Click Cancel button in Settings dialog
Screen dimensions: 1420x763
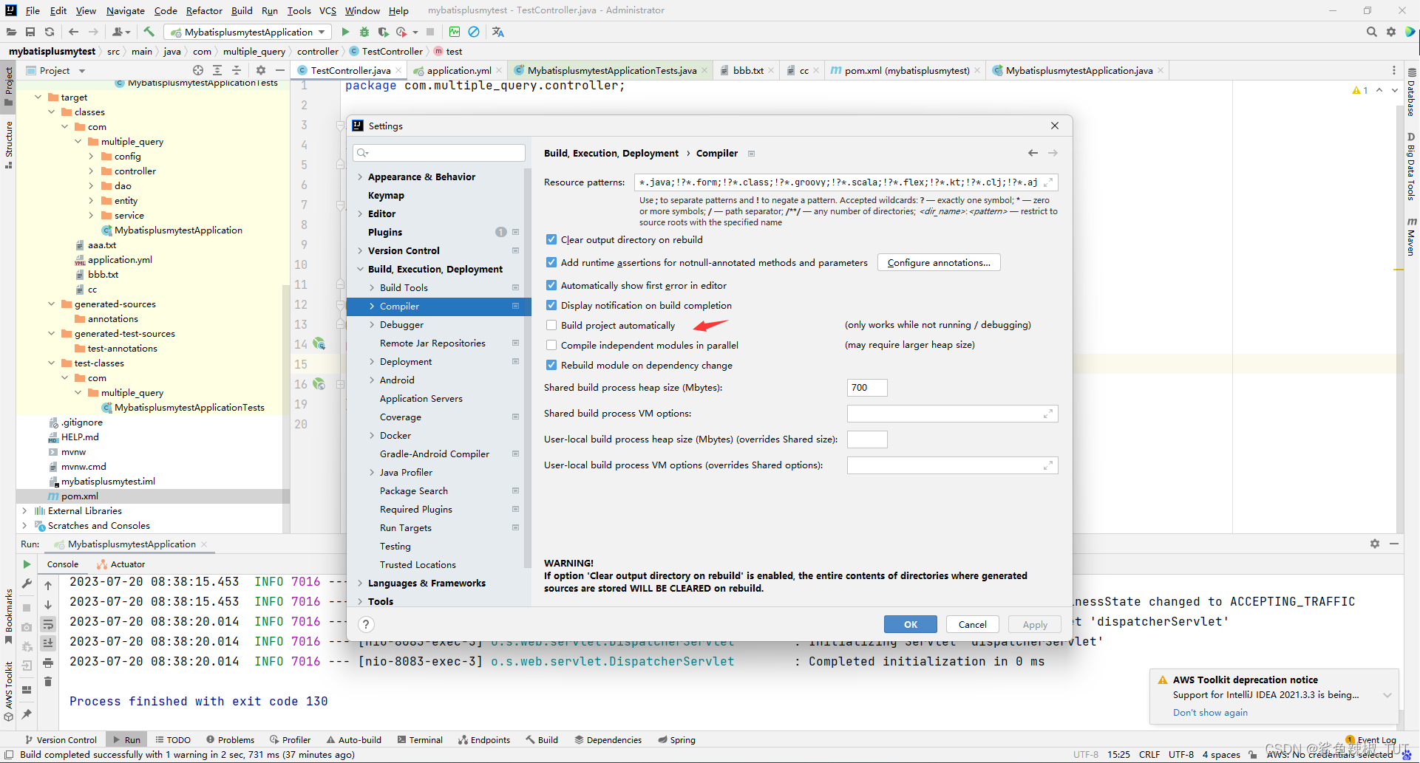(973, 624)
